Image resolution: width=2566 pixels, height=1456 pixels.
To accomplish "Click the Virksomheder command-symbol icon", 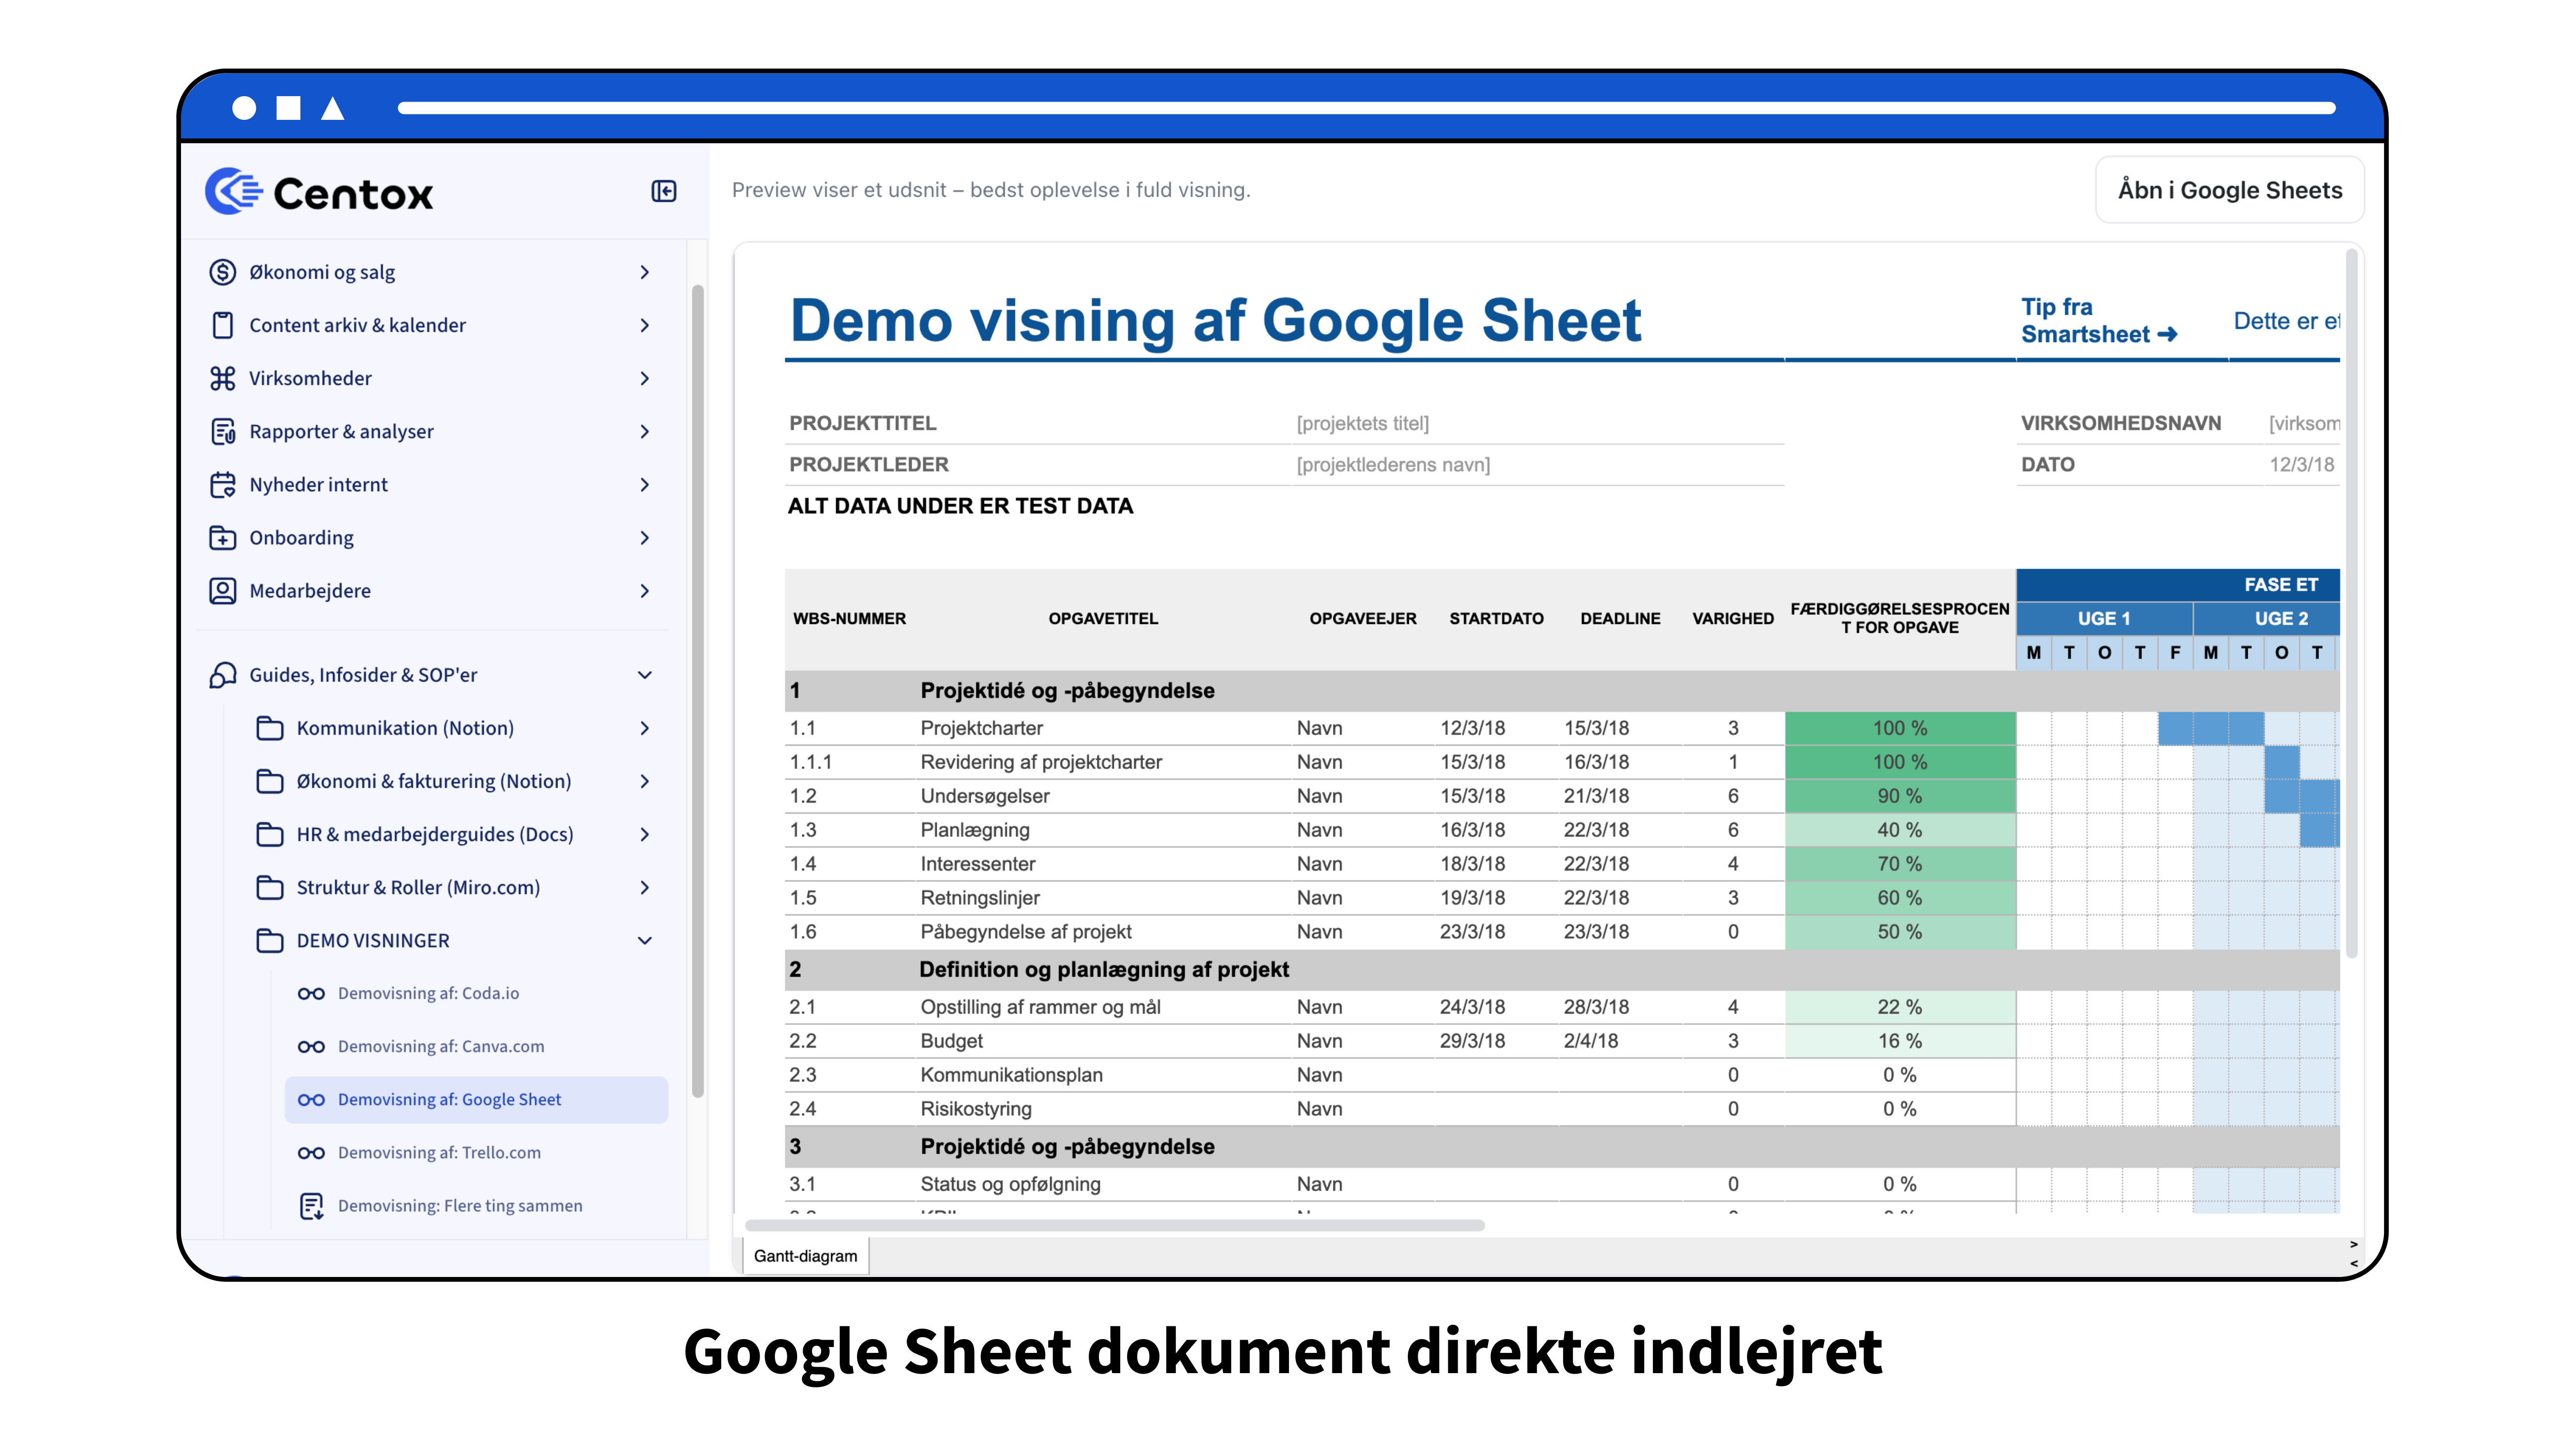I will point(222,378).
